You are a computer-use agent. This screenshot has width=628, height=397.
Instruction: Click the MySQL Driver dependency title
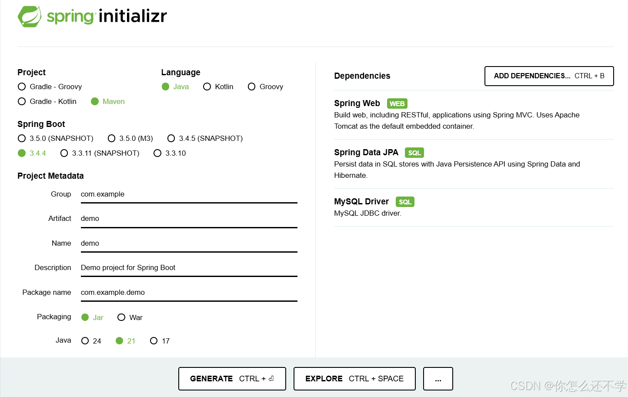point(361,202)
